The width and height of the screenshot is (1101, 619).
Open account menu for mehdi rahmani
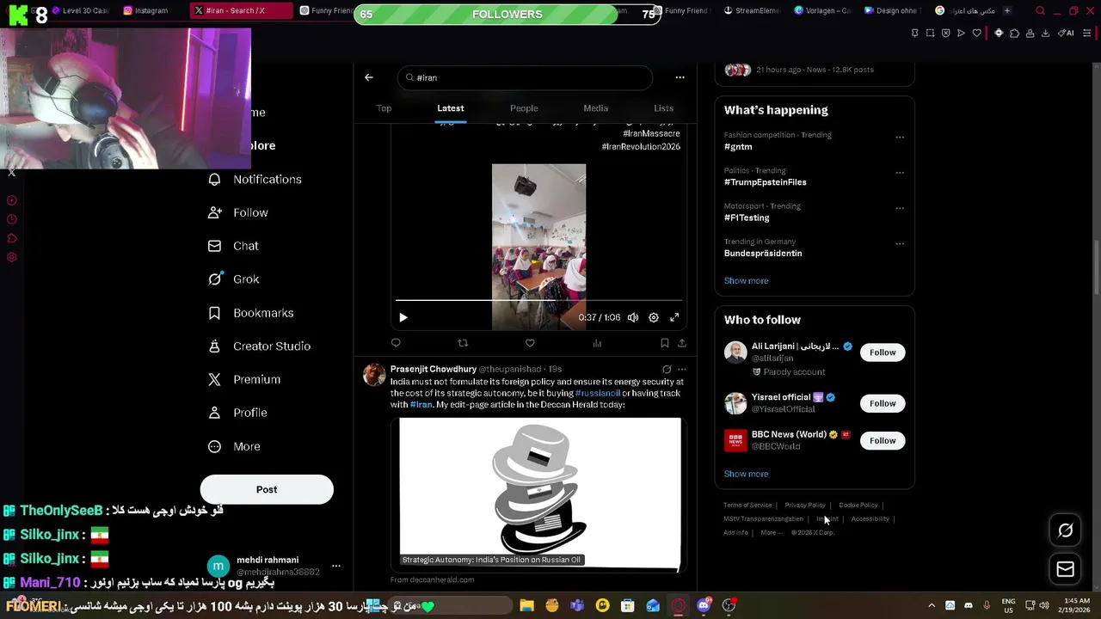point(336,566)
